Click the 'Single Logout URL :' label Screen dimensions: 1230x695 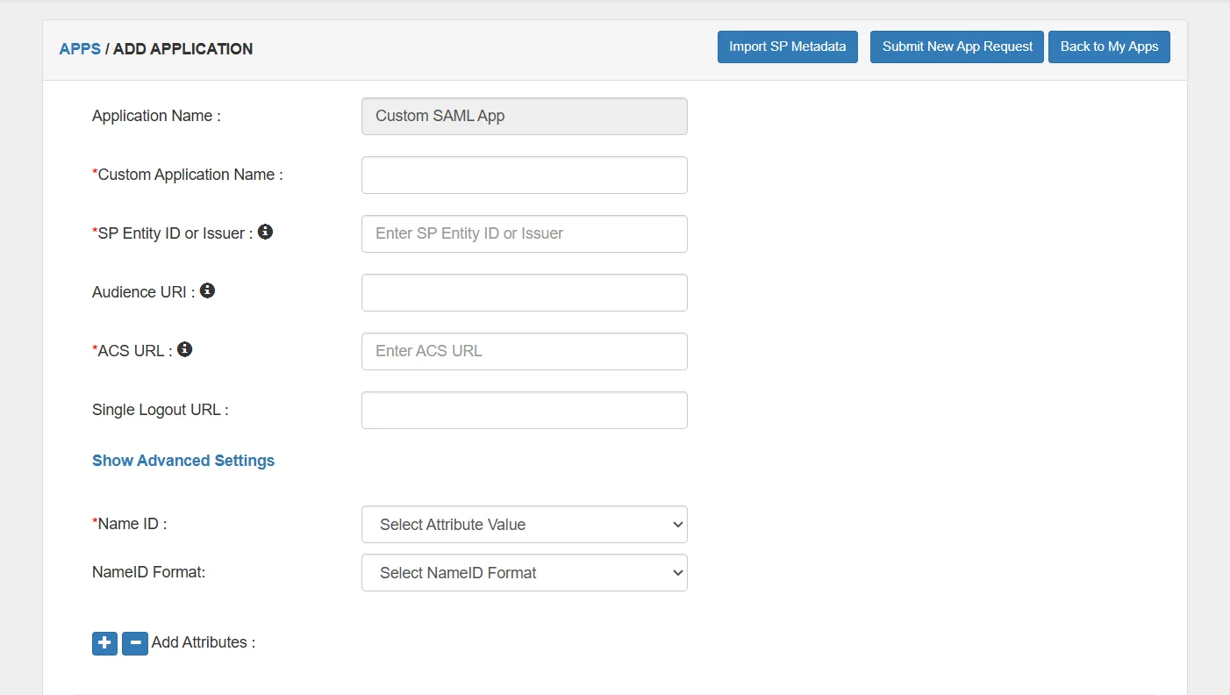point(161,410)
